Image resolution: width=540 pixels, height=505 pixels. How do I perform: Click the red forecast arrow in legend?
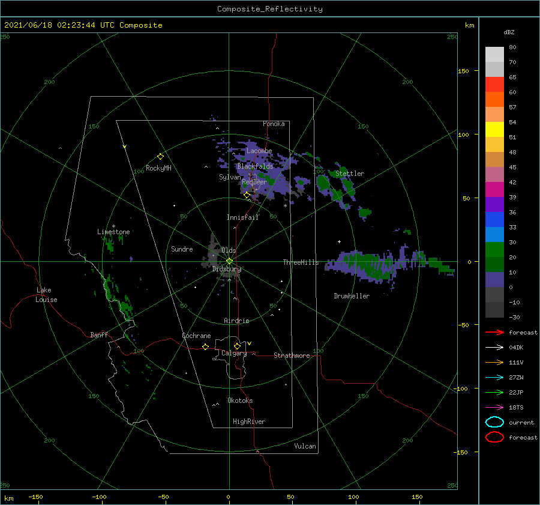coord(494,332)
